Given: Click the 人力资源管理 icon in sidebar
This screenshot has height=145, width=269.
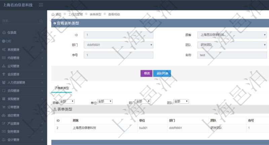Looking at the screenshot, I should click(4, 82).
